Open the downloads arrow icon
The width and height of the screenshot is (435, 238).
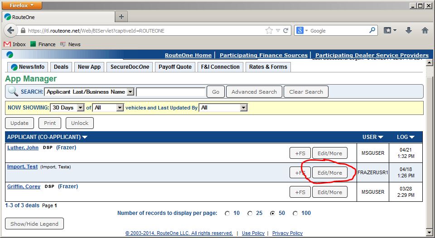pyautogui.click(x=409, y=30)
